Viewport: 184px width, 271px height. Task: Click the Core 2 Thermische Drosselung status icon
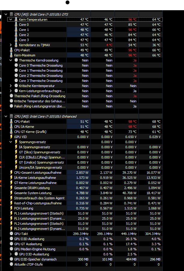16,76
